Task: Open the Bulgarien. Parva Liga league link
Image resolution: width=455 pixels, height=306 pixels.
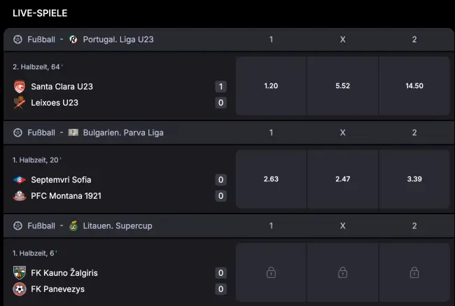Action: 122,132
